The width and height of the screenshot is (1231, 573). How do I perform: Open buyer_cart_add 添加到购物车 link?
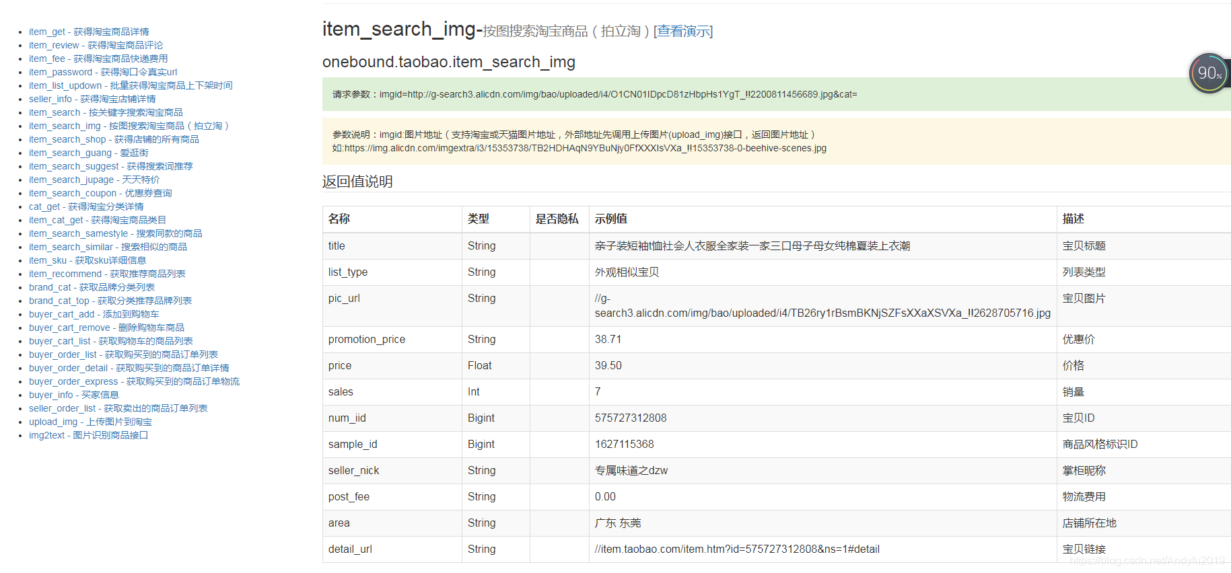pos(94,314)
